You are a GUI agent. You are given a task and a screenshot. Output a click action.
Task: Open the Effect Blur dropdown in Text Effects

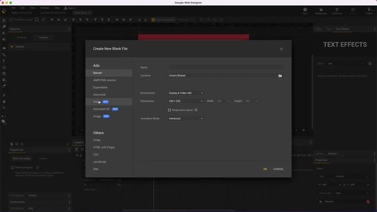click(346, 64)
